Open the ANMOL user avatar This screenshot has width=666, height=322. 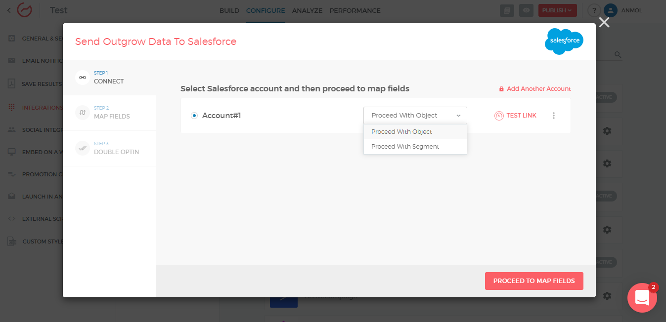pos(611,10)
